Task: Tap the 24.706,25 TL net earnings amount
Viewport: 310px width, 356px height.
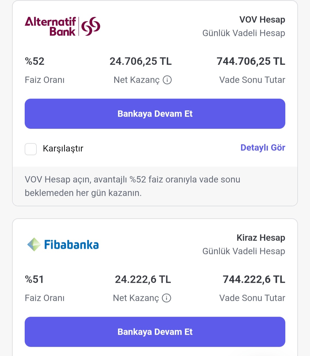Action: [141, 61]
